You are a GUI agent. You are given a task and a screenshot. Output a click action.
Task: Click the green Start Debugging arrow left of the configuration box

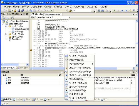(51, 11)
